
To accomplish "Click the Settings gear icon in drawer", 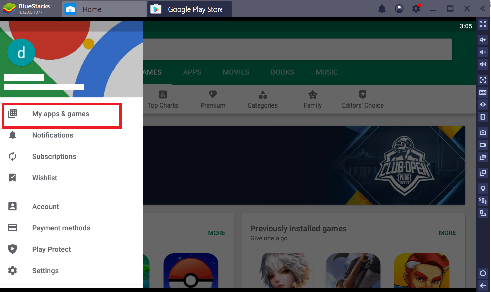I will tap(13, 270).
